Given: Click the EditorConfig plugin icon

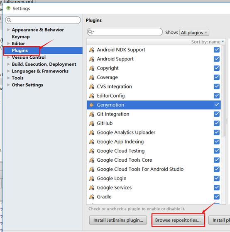Looking at the screenshot, I should pyautogui.click(x=92, y=96).
